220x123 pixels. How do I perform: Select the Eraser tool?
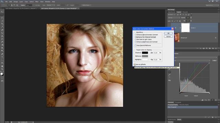tap(2, 42)
